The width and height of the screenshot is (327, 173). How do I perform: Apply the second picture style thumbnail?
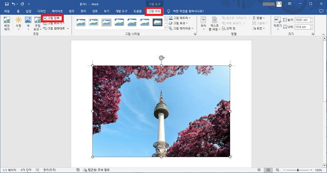coord(94,22)
